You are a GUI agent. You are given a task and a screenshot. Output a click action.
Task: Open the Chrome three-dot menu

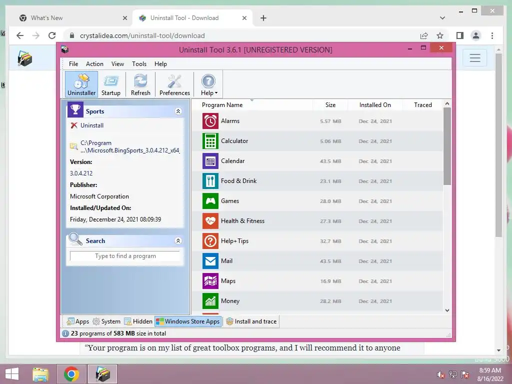point(492,35)
